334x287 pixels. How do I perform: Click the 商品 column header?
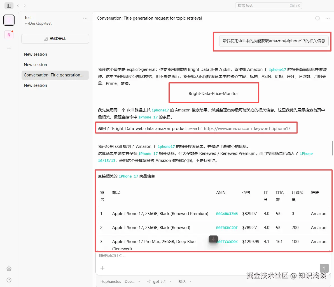(116, 193)
